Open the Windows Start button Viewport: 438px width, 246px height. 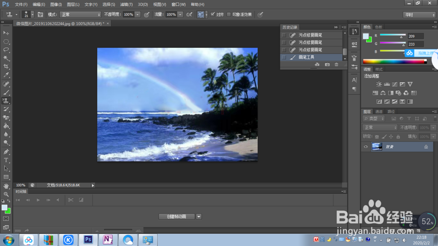pos(8,240)
